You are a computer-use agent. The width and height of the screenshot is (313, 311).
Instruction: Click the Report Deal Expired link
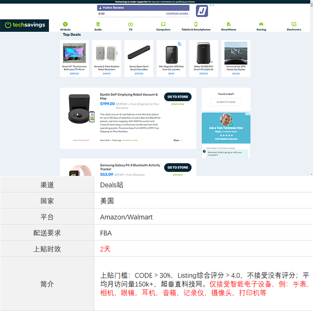click(81, 140)
